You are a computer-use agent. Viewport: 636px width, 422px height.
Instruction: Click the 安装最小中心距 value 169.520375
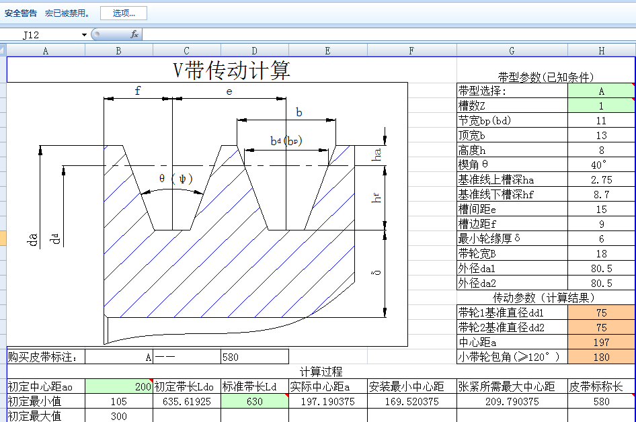tap(411, 401)
